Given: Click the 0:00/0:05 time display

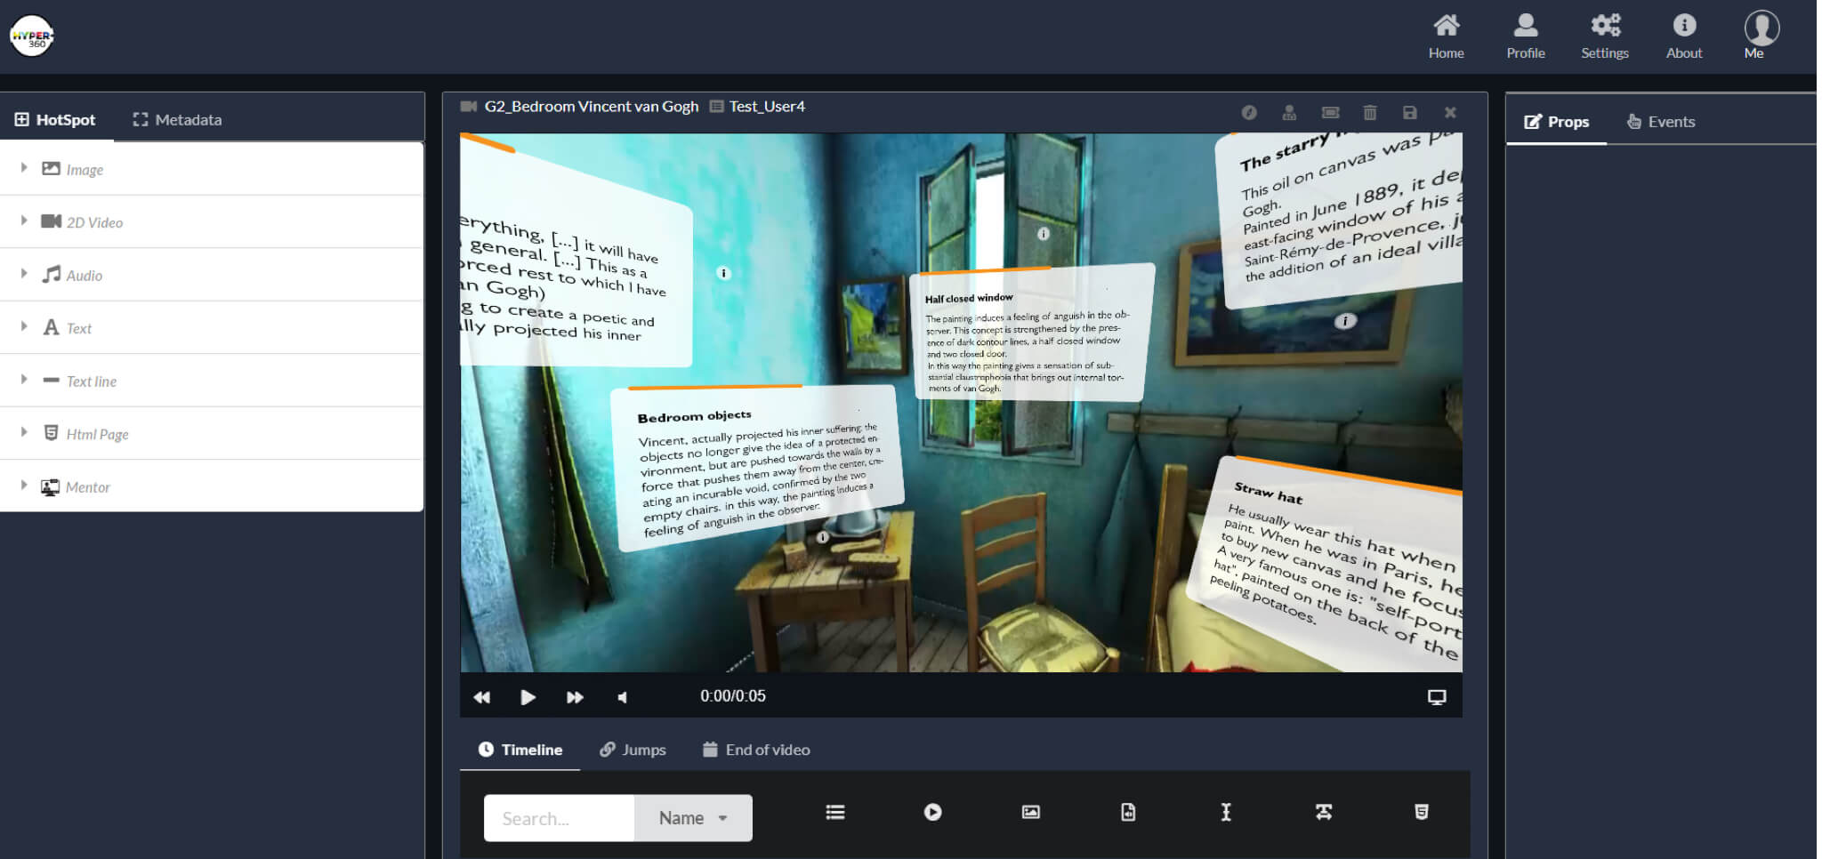Looking at the screenshot, I should tap(732, 696).
